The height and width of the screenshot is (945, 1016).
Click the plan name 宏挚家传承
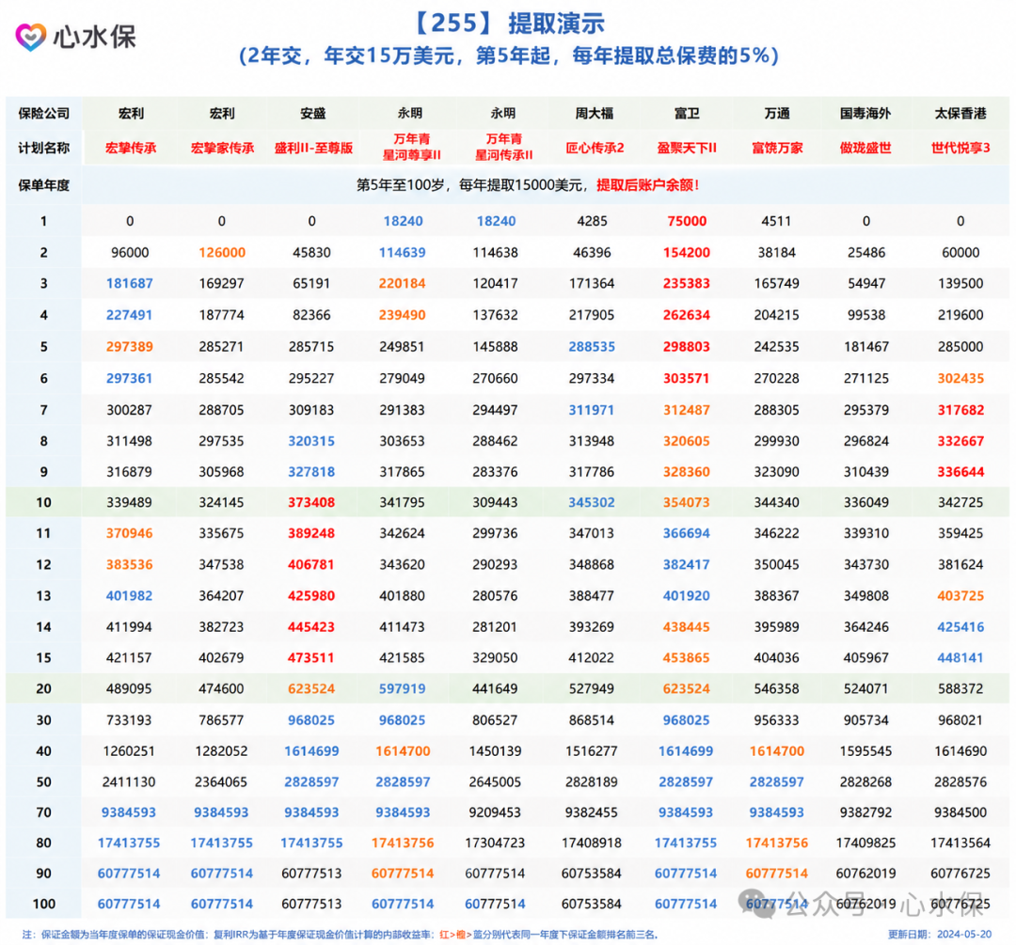coord(222,148)
